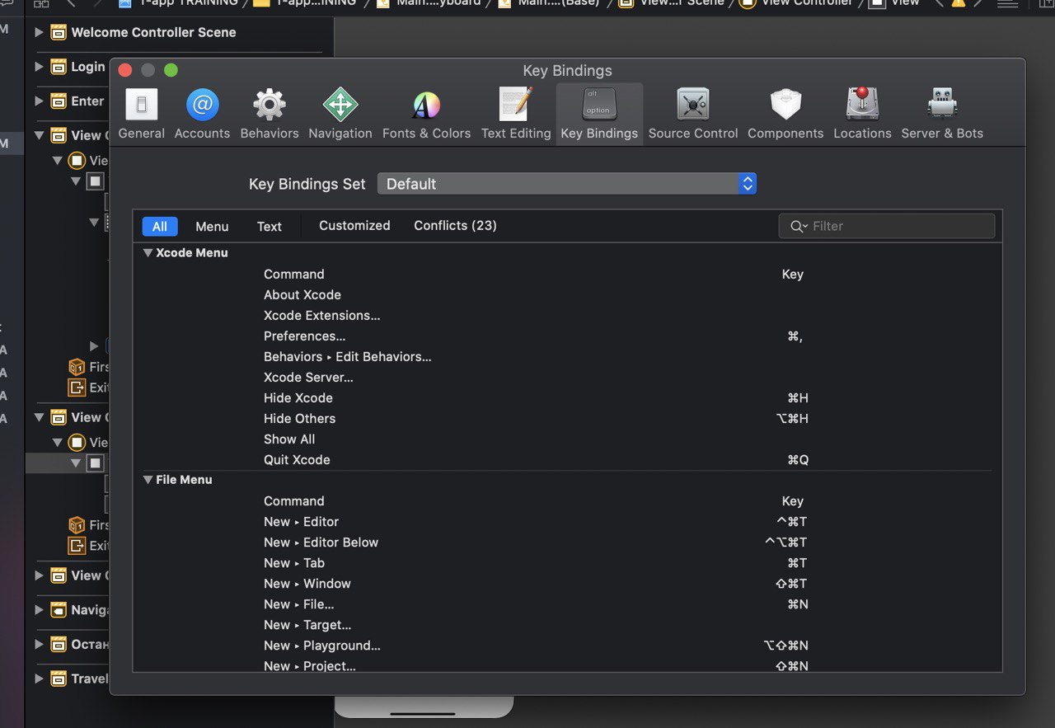The image size is (1055, 728).
Task: Click the ⌥⌘H key cell for Hide Others
Action: pyautogui.click(x=792, y=419)
